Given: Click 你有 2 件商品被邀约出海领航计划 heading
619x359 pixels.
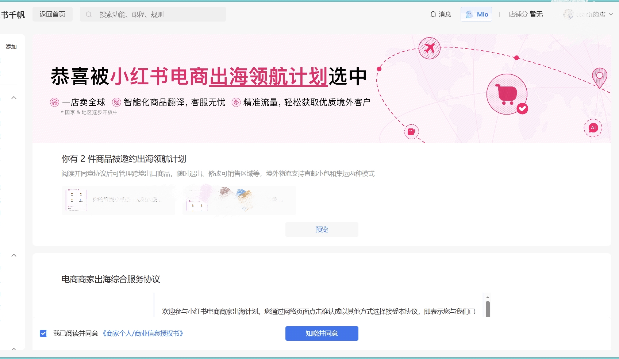Looking at the screenshot, I should pyautogui.click(x=124, y=159).
